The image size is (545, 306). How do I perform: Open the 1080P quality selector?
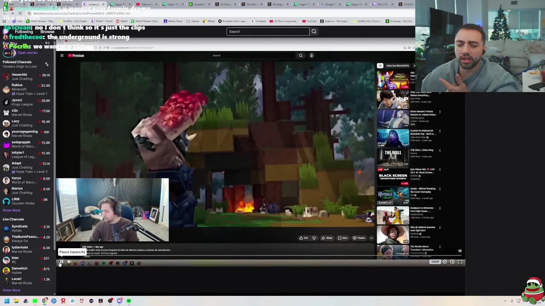[x=435, y=262]
